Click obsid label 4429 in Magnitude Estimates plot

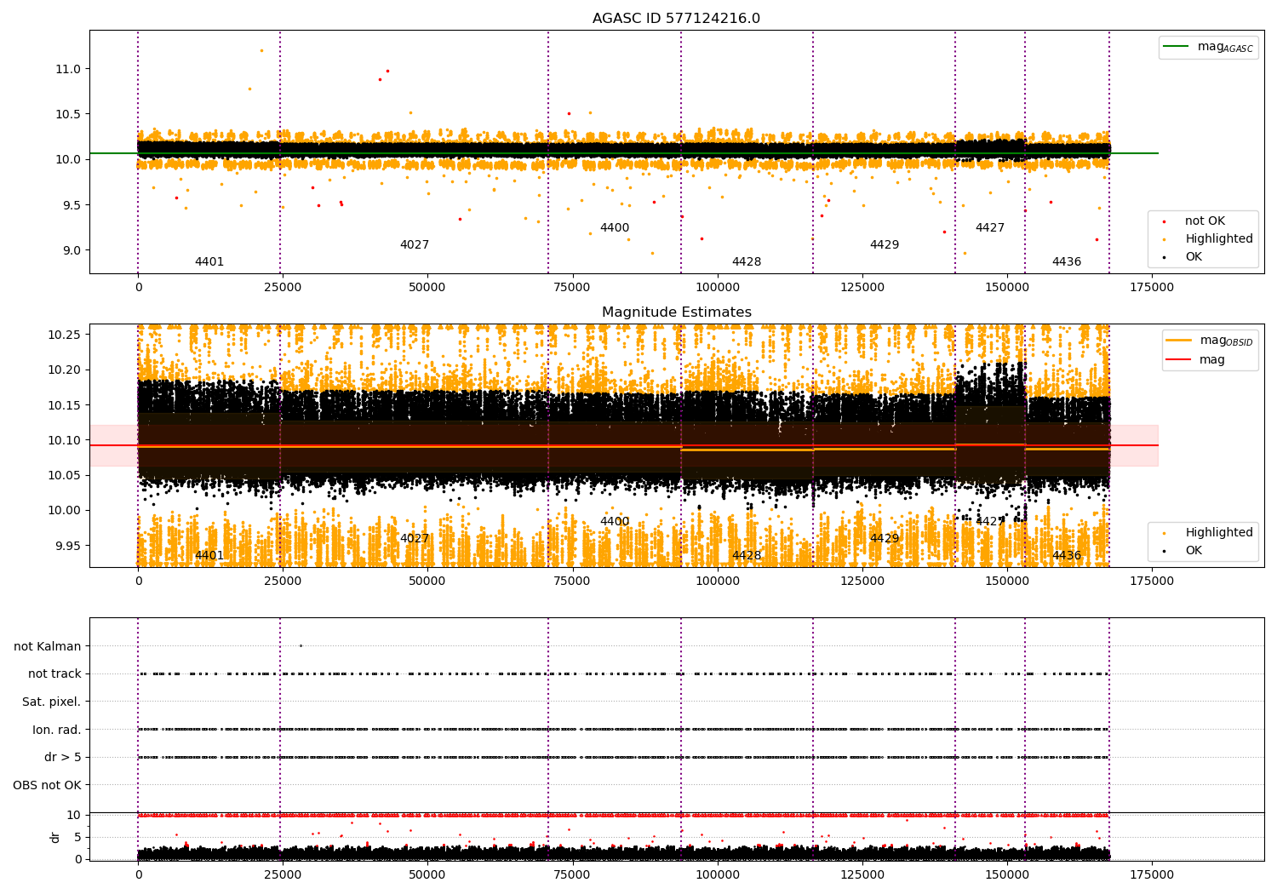[x=885, y=539]
